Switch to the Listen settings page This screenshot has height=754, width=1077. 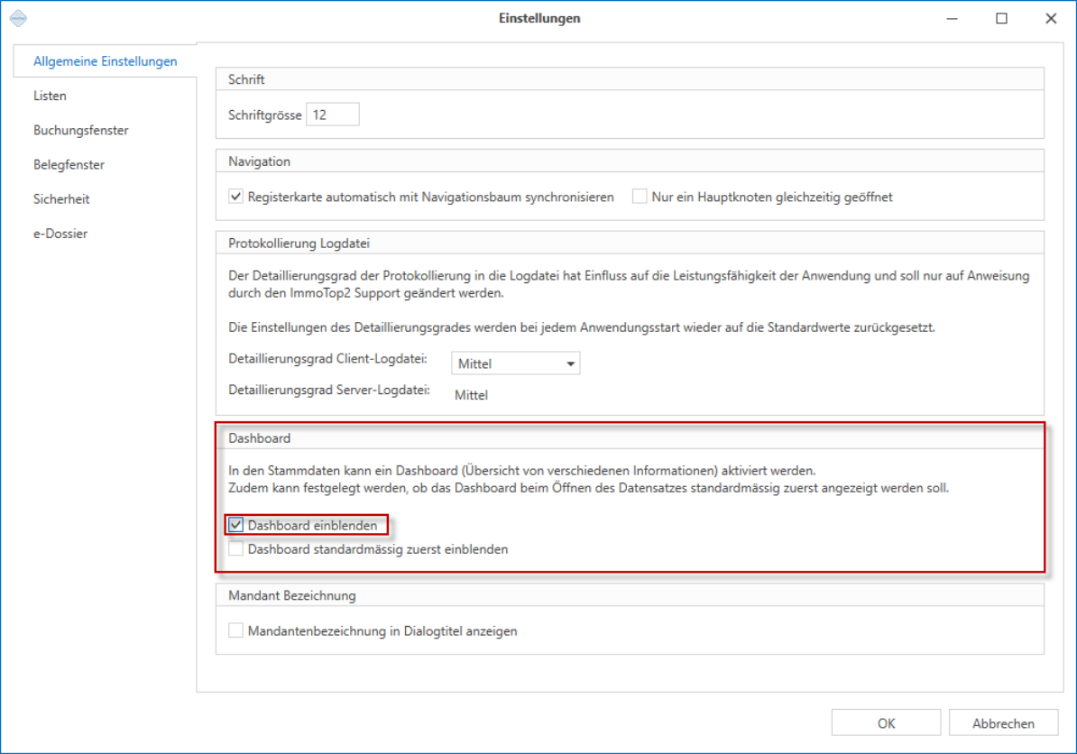51,96
